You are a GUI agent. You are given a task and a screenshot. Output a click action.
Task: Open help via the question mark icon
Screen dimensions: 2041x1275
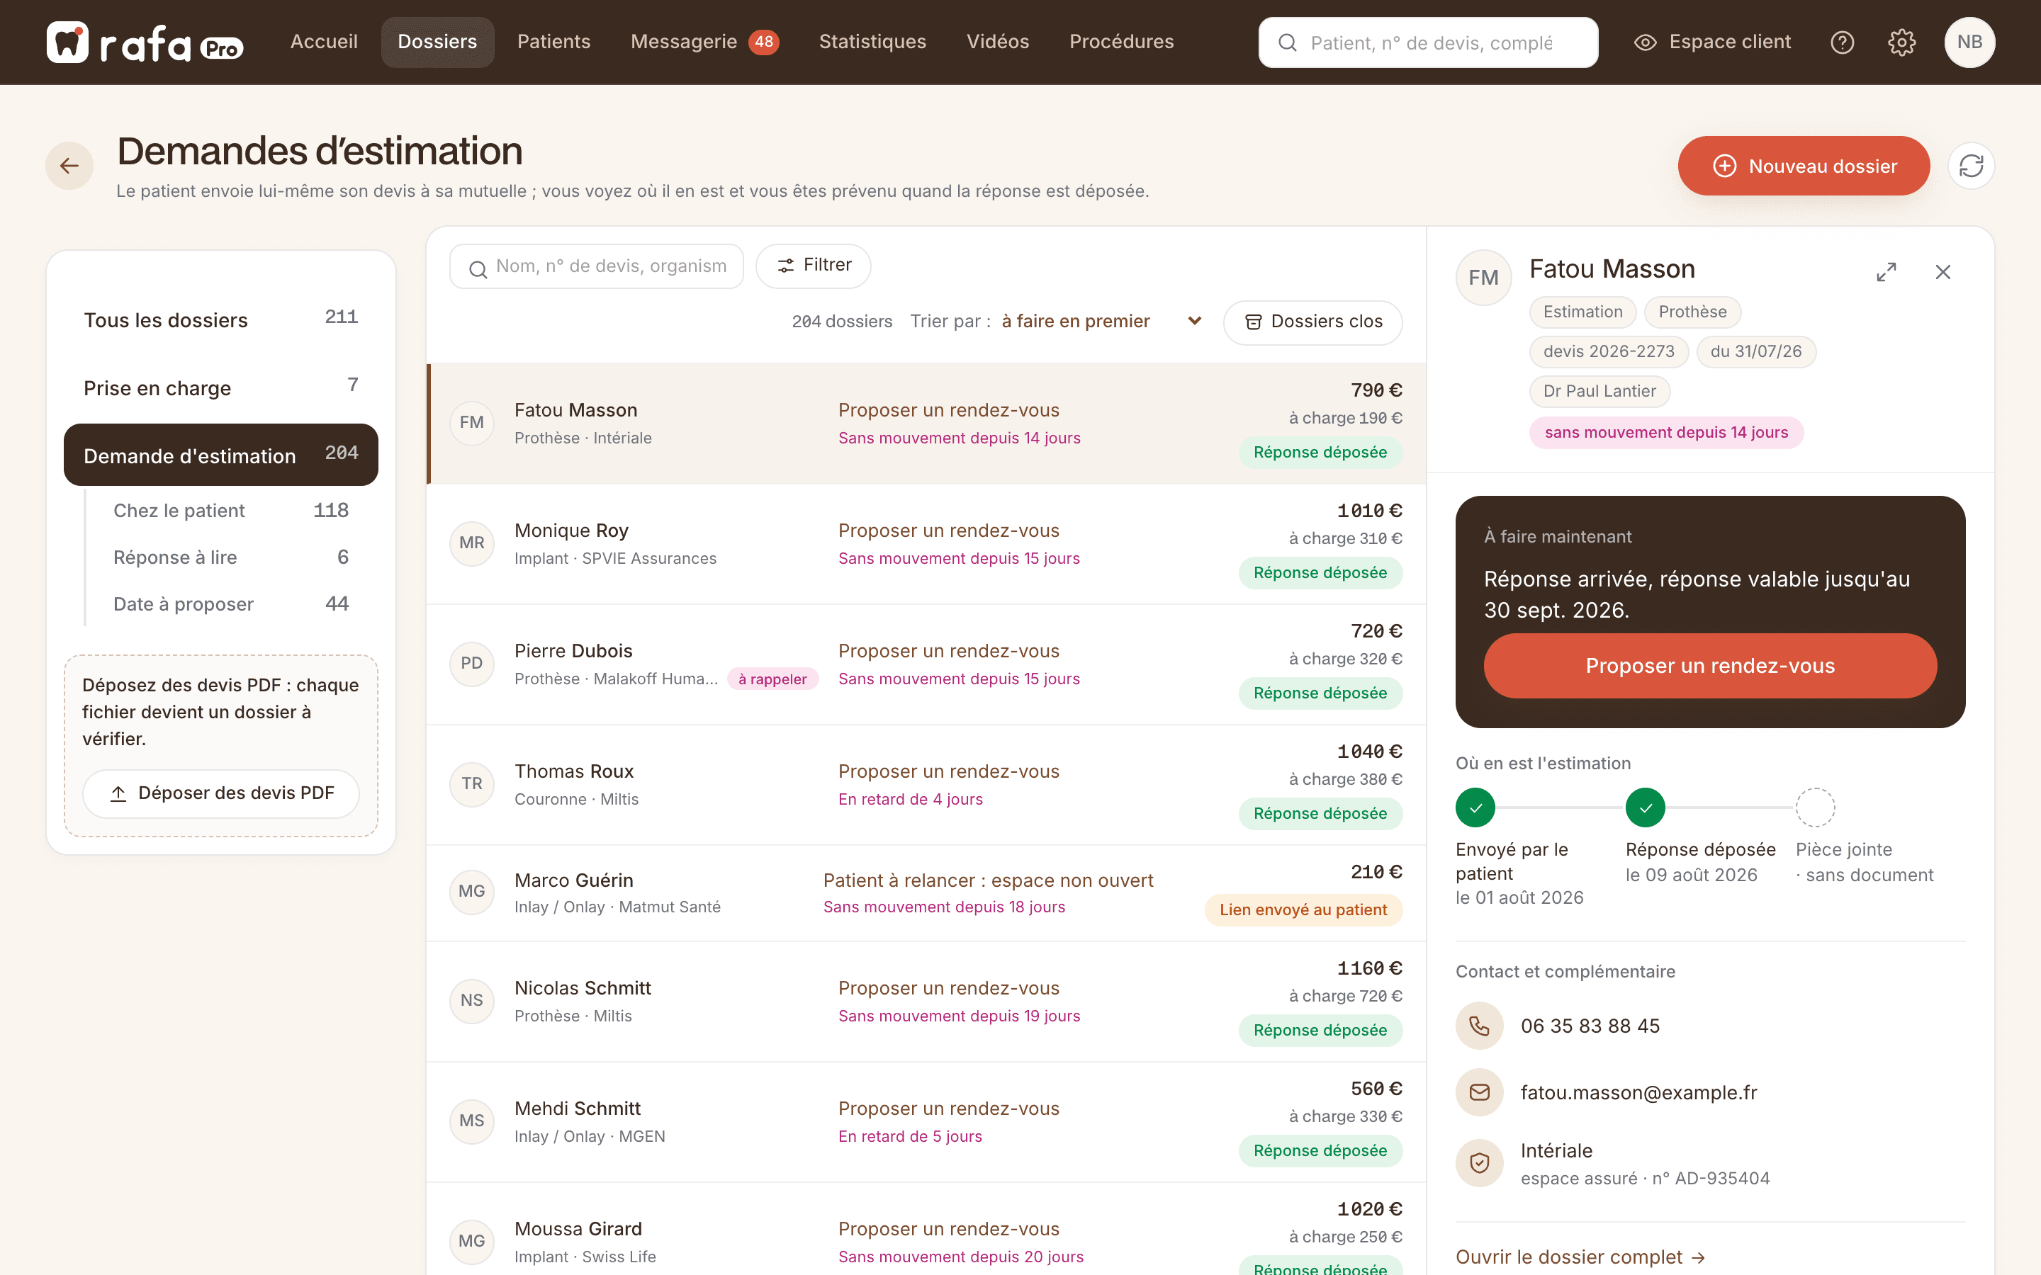point(1842,42)
